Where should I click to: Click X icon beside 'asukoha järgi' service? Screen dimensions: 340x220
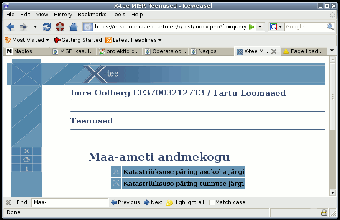pos(116,172)
